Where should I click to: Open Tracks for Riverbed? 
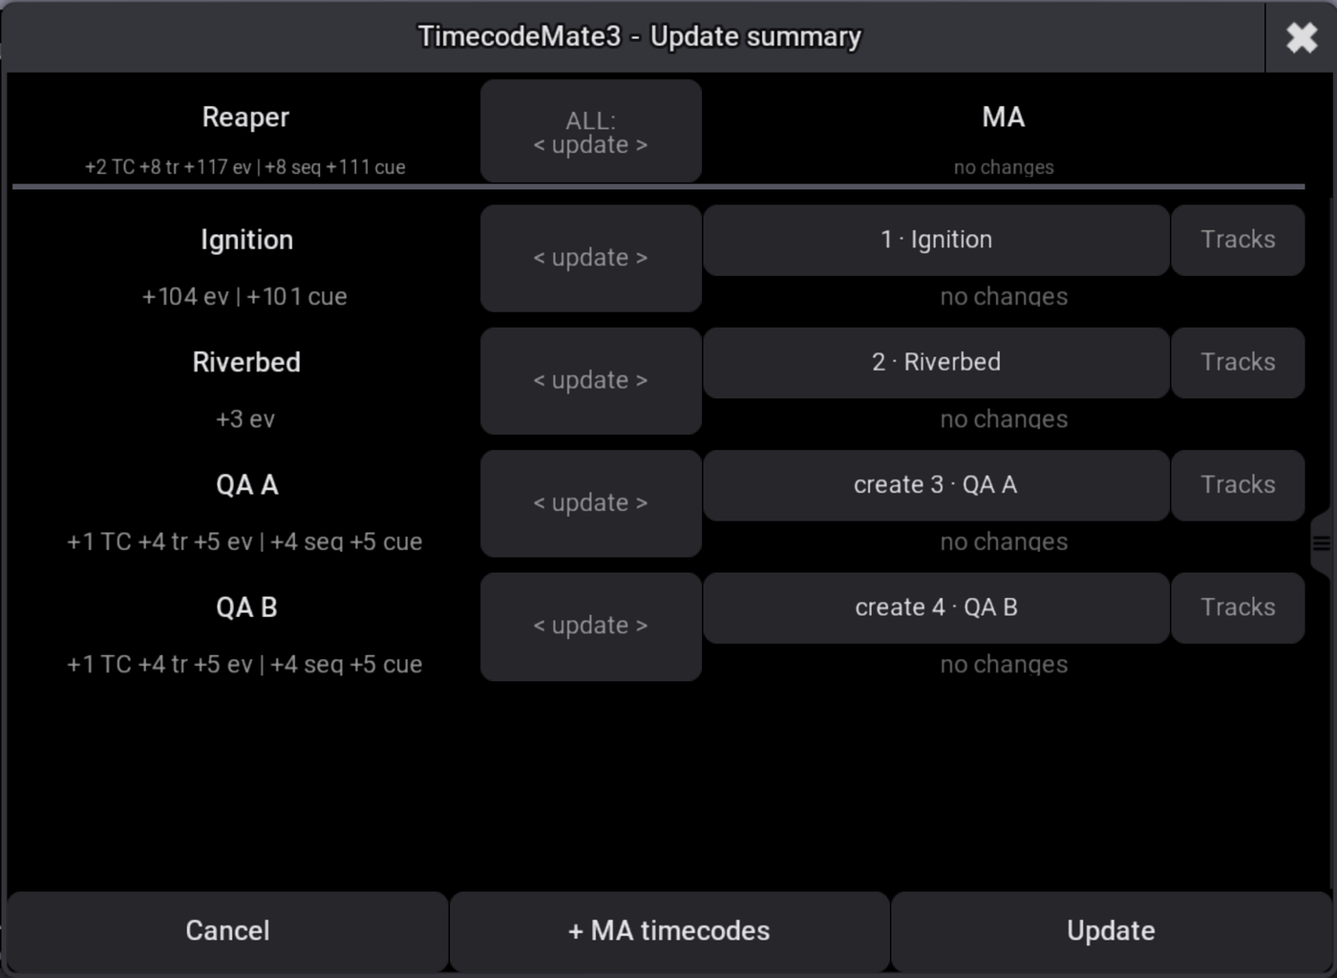point(1238,363)
